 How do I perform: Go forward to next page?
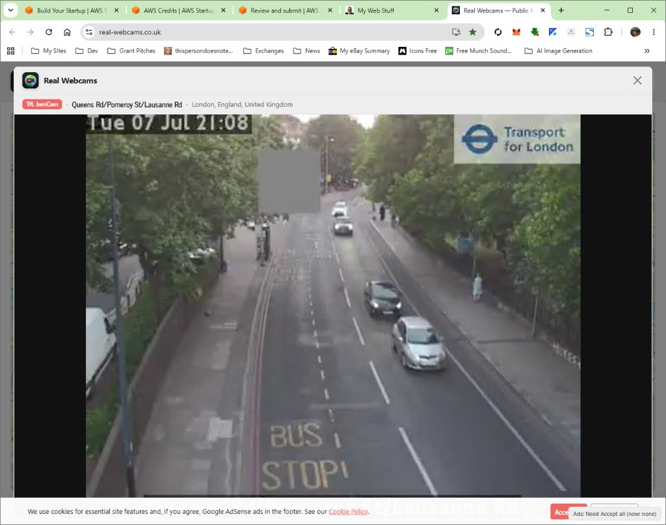(30, 32)
